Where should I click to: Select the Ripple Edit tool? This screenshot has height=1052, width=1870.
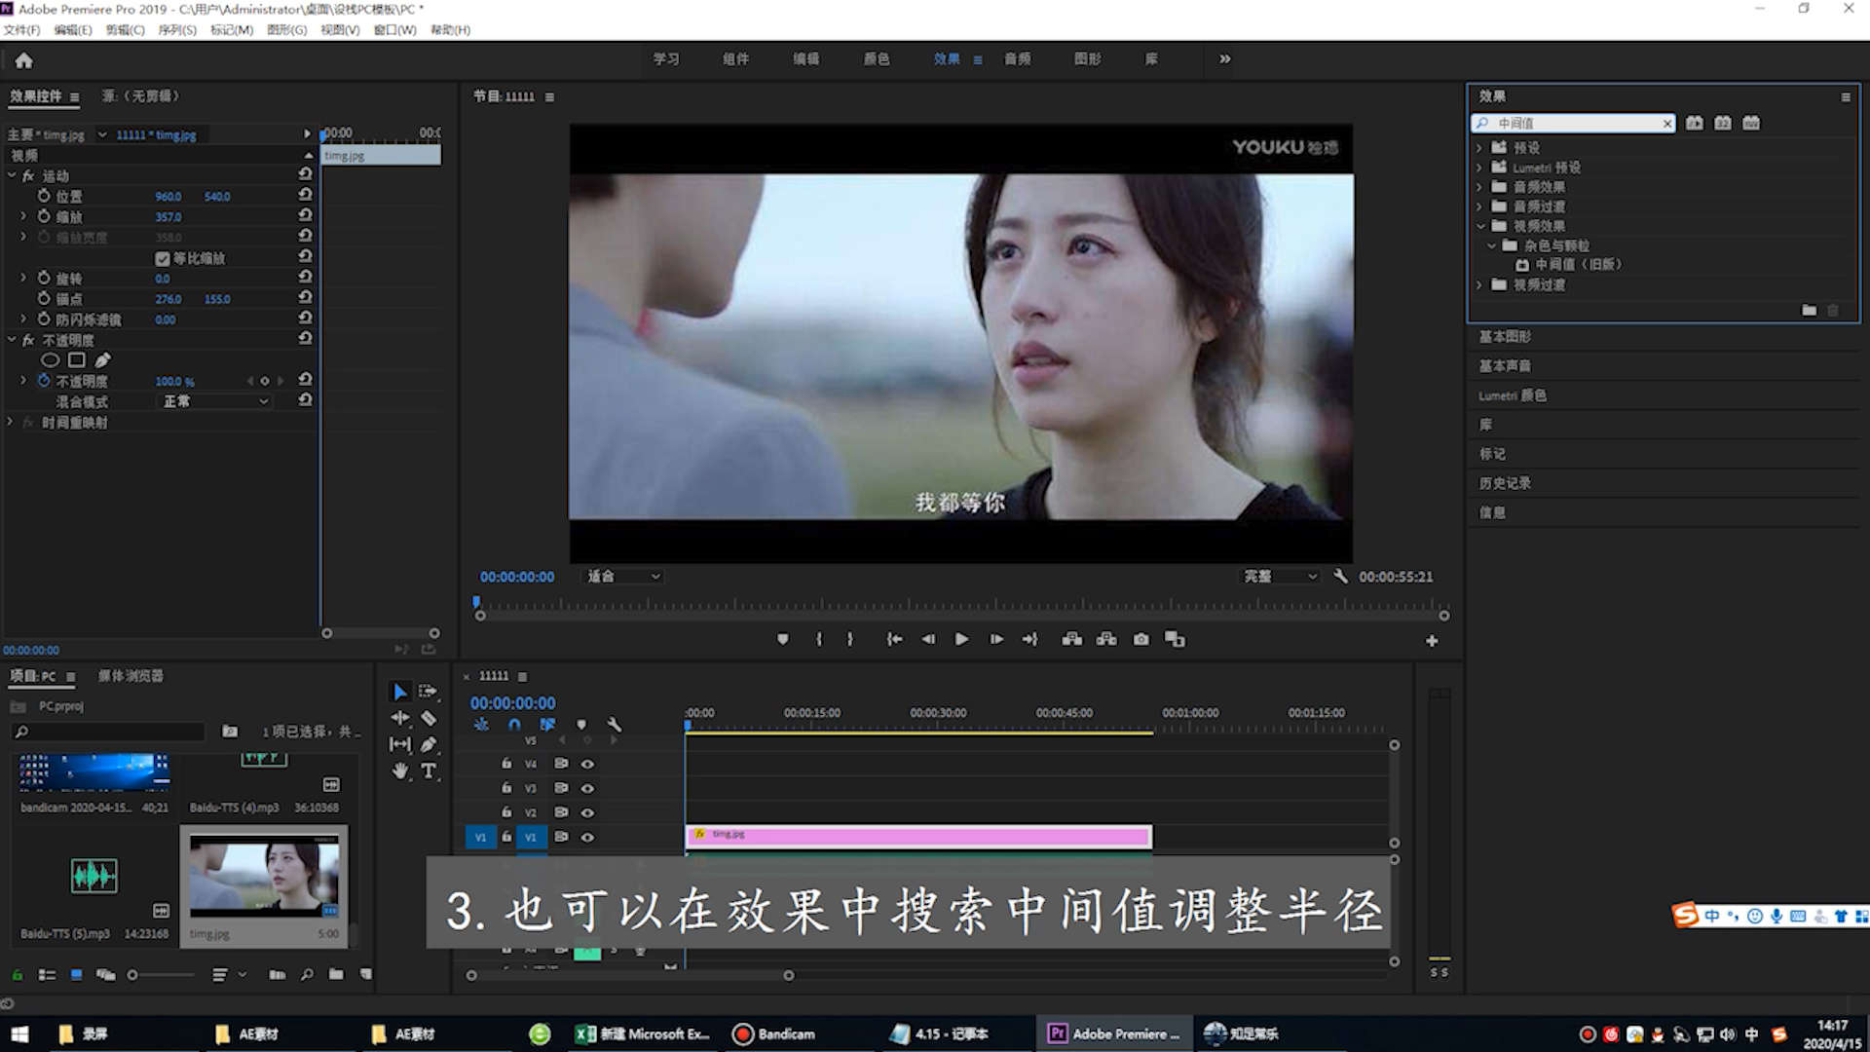click(x=399, y=718)
